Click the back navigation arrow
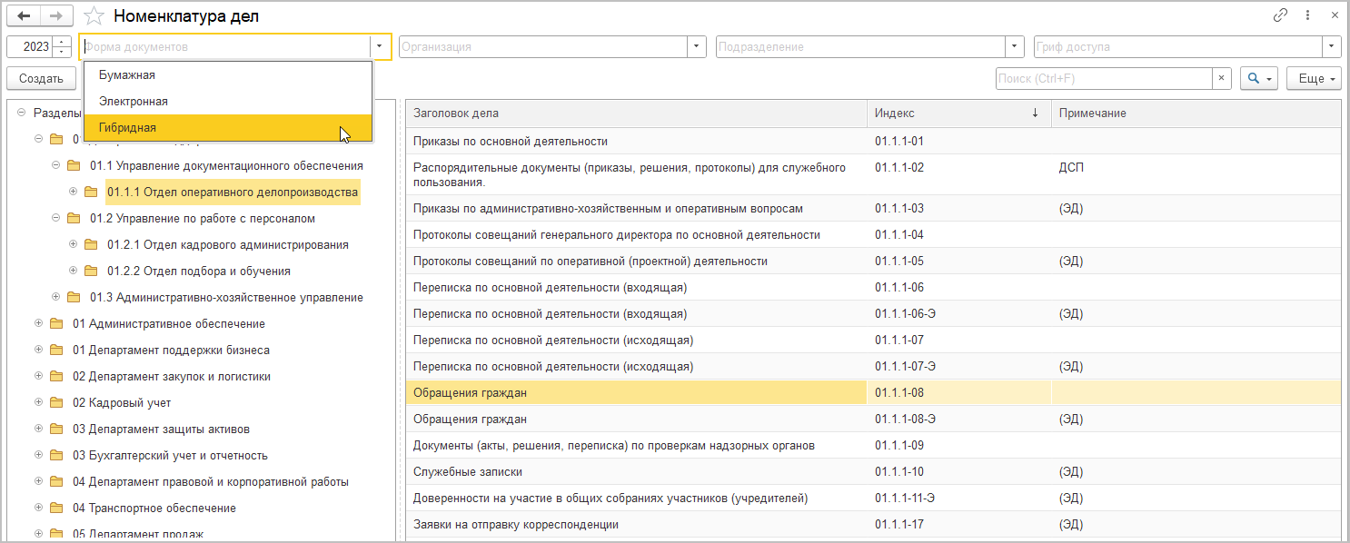The height and width of the screenshot is (543, 1350). pos(23,15)
